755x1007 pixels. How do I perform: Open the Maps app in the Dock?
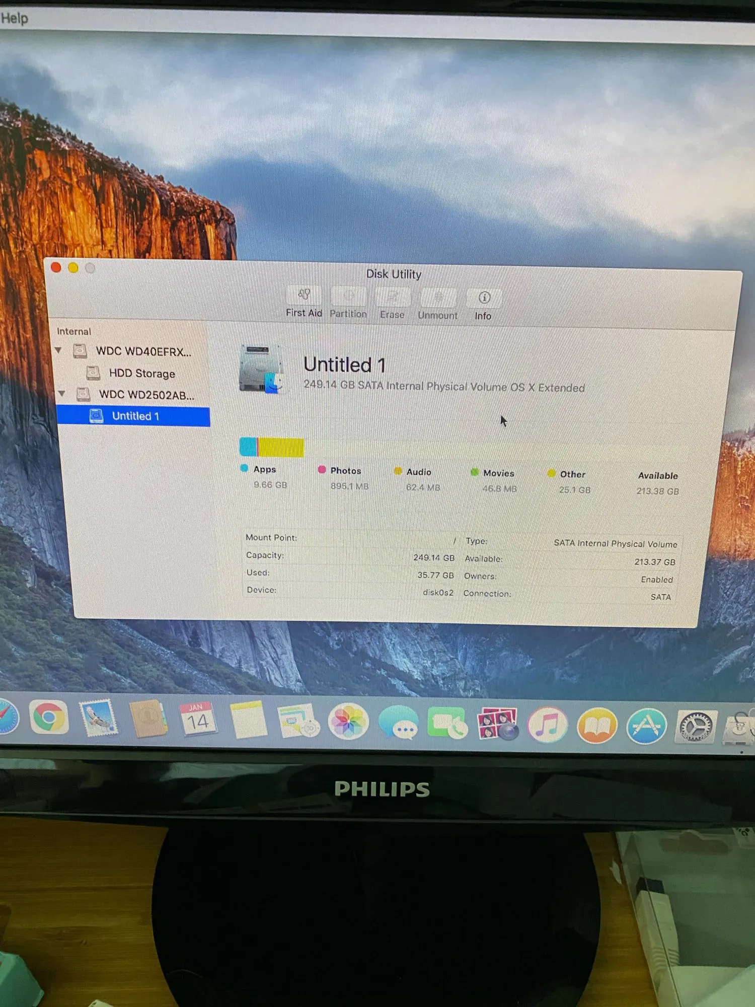(298, 722)
